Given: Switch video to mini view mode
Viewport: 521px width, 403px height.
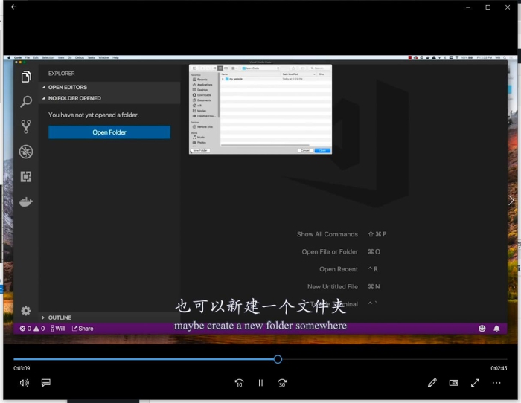Looking at the screenshot, I should pos(453,383).
